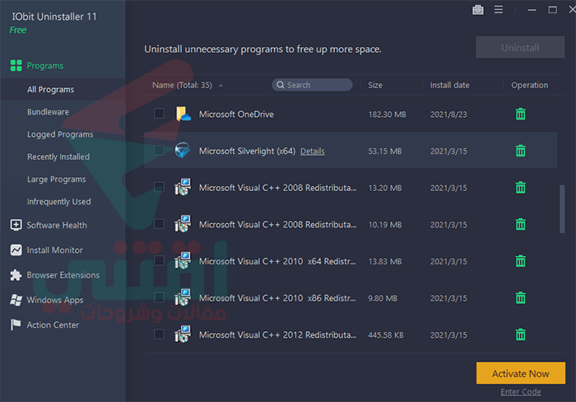Viewport: 576px width, 402px height.
Task: Open the hamburger options menu
Action: tap(498, 10)
